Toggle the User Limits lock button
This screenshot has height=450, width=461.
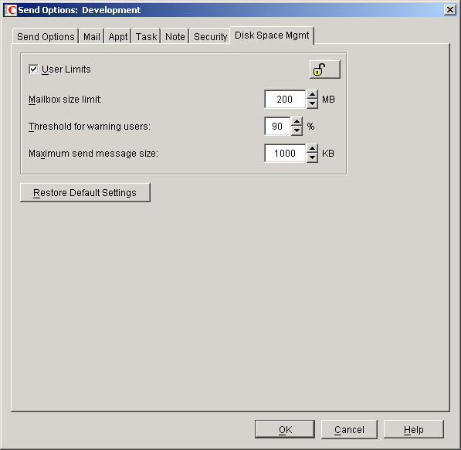point(325,69)
